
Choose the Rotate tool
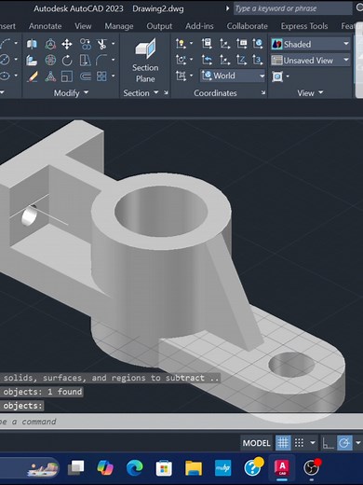[67, 60]
